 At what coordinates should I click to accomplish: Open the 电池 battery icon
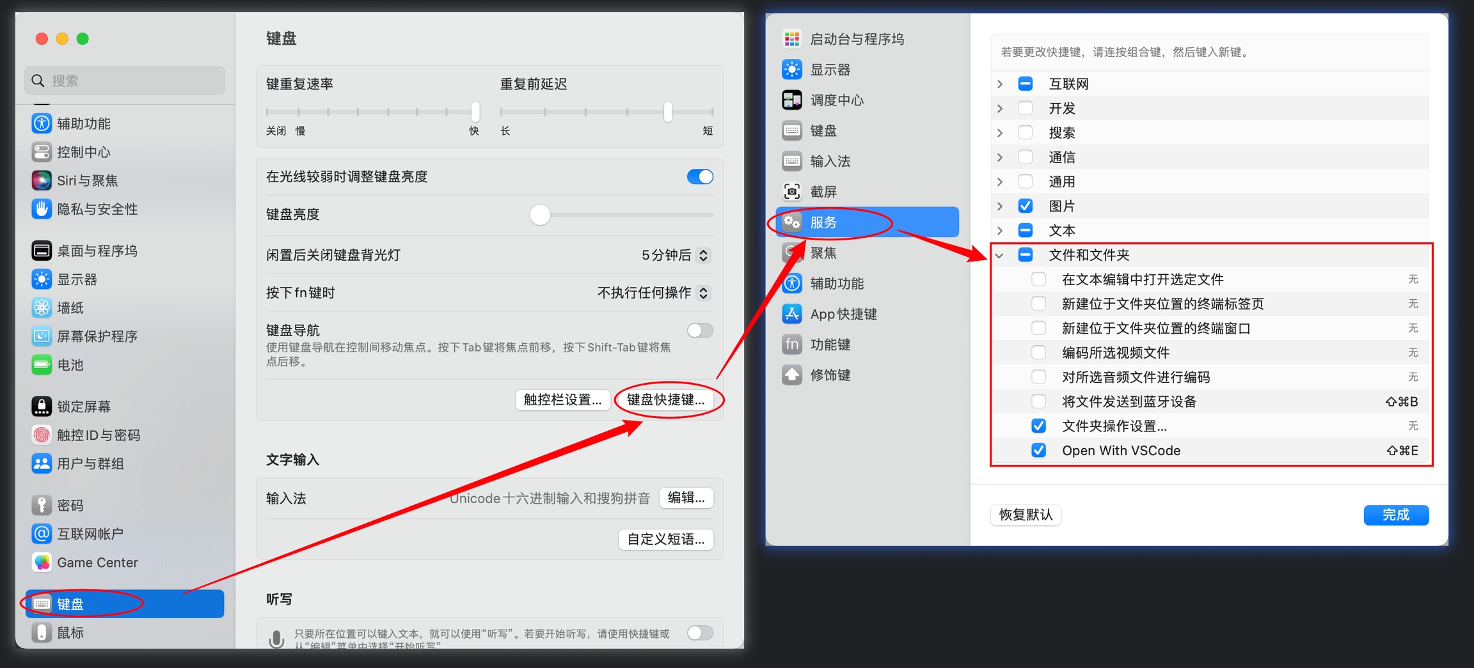(x=42, y=365)
